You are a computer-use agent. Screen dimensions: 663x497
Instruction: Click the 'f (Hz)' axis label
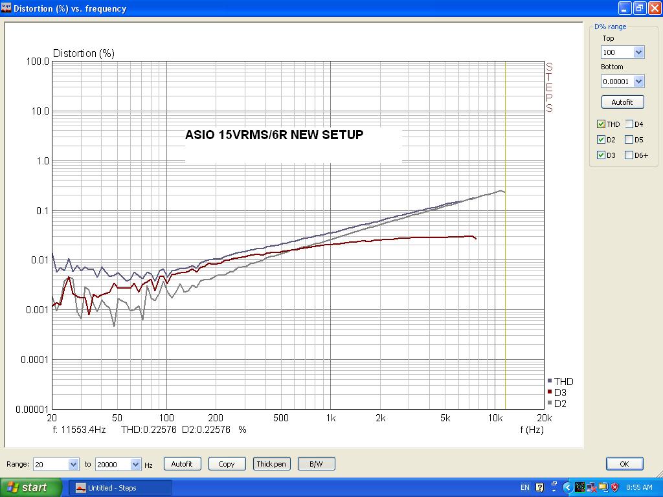tap(532, 430)
